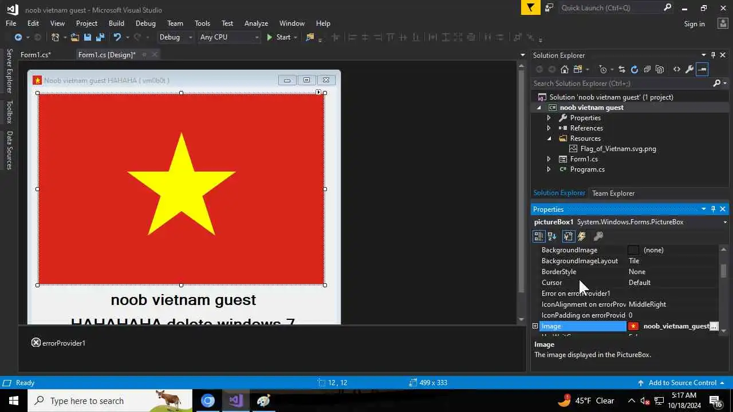The image size is (733, 412).
Task: Click the Find in Files toolbar icon
Action: (310, 37)
